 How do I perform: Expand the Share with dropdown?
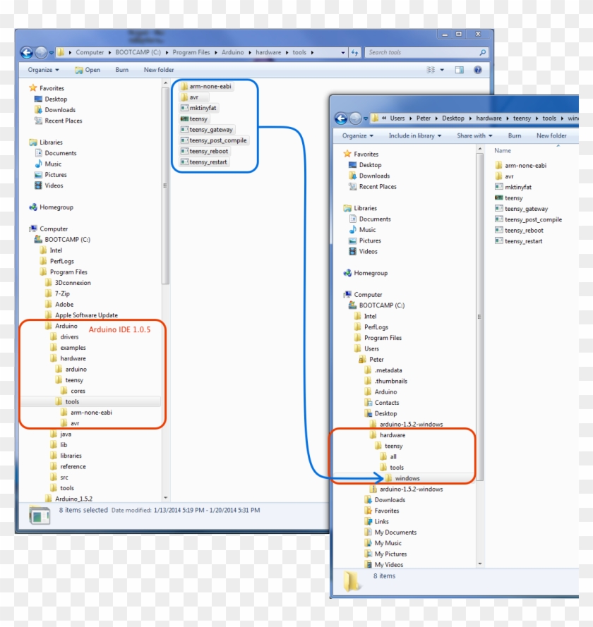tap(474, 135)
